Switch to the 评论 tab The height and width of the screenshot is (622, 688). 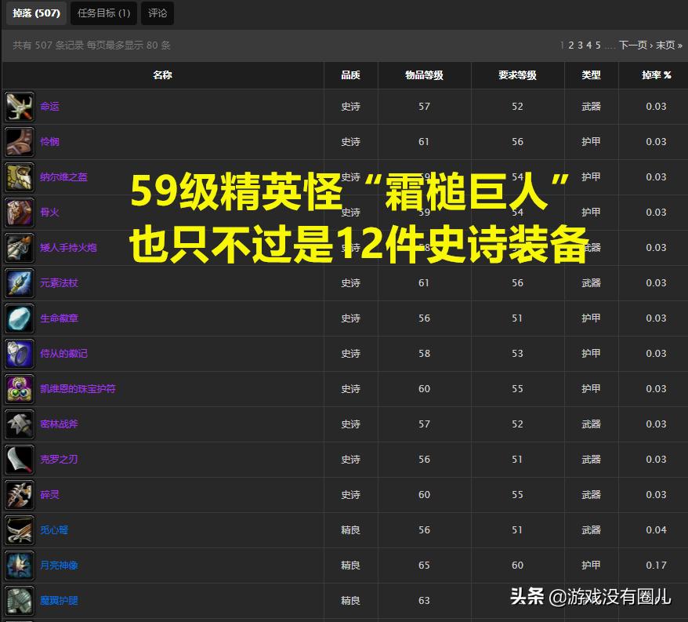[x=157, y=13]
